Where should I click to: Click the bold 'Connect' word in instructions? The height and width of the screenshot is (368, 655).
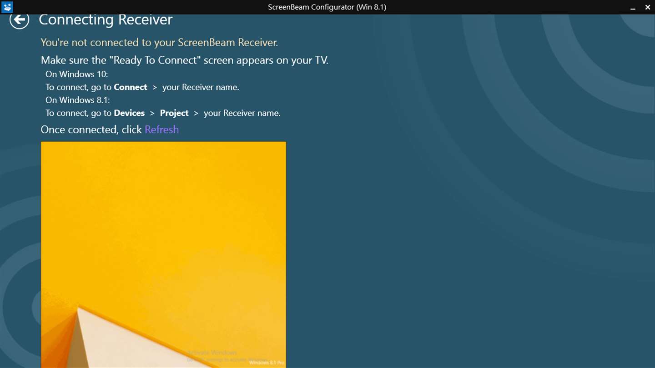[x=131, y=87]
